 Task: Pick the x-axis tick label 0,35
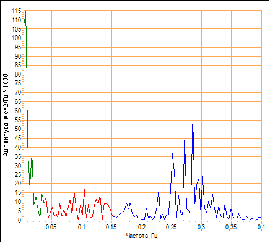(231, 227)
